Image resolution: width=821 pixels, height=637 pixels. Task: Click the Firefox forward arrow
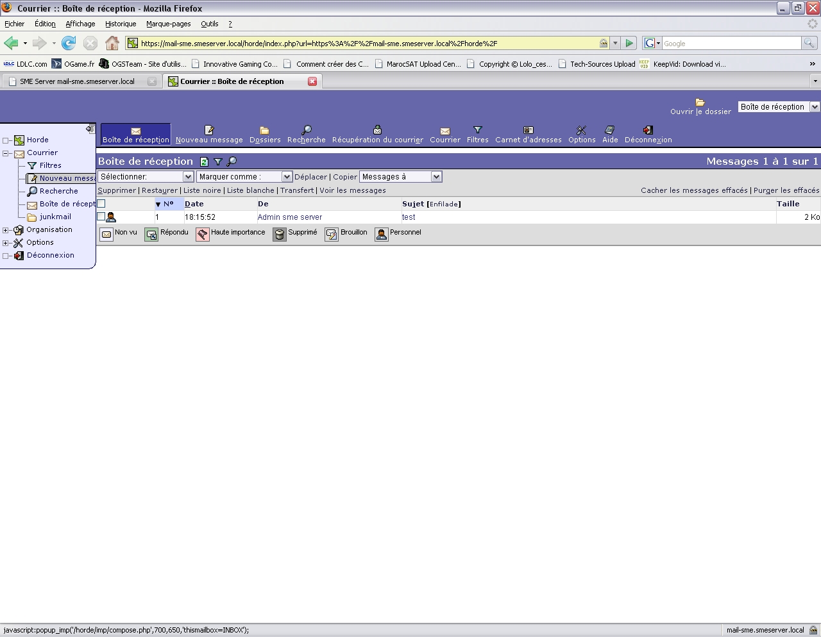[x=40, y=43]
